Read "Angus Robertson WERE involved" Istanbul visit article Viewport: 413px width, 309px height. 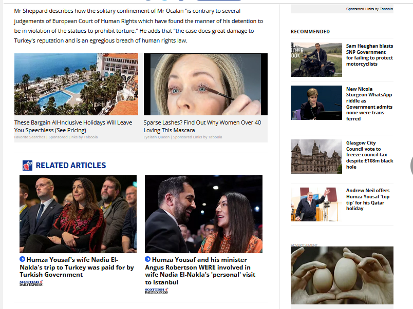pos(200,271)
